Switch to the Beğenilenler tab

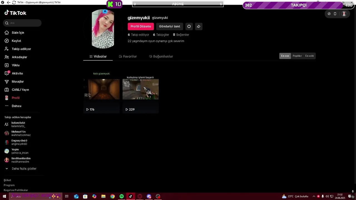(x=161, y=56)
